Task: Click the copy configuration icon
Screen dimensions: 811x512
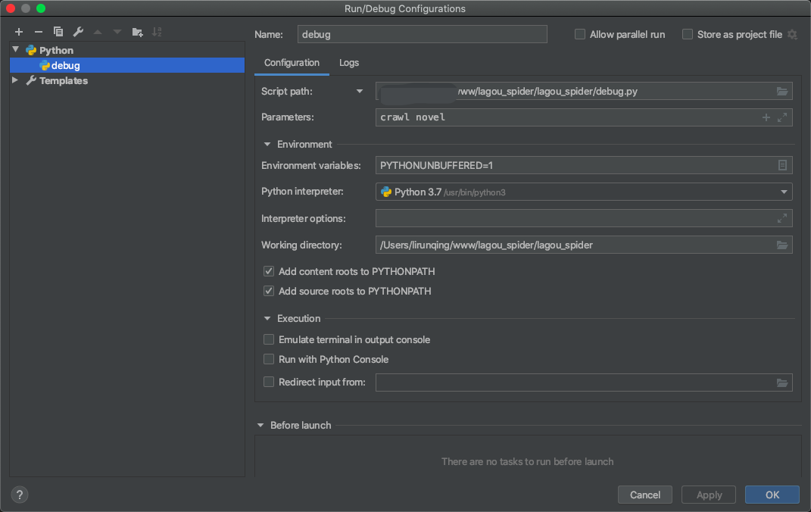Action: click(x=58, y=32)
